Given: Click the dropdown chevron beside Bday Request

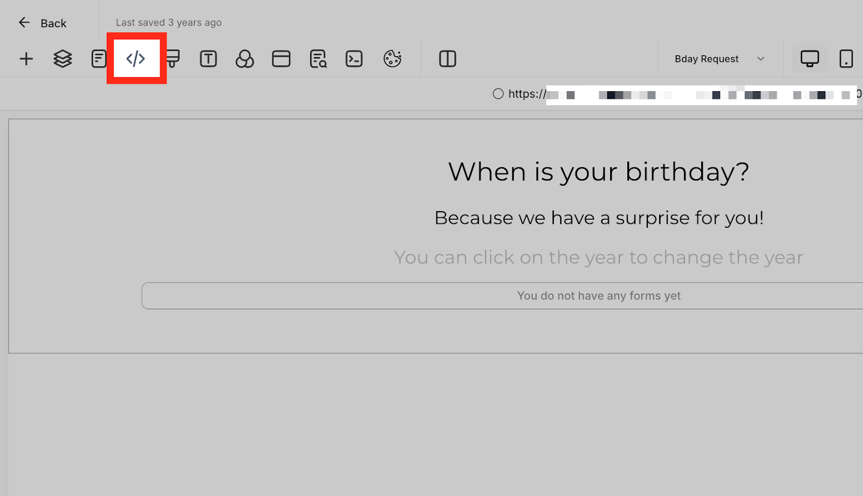Looking at the screenshot, I should pyautogui.click(x=761, y=59).
